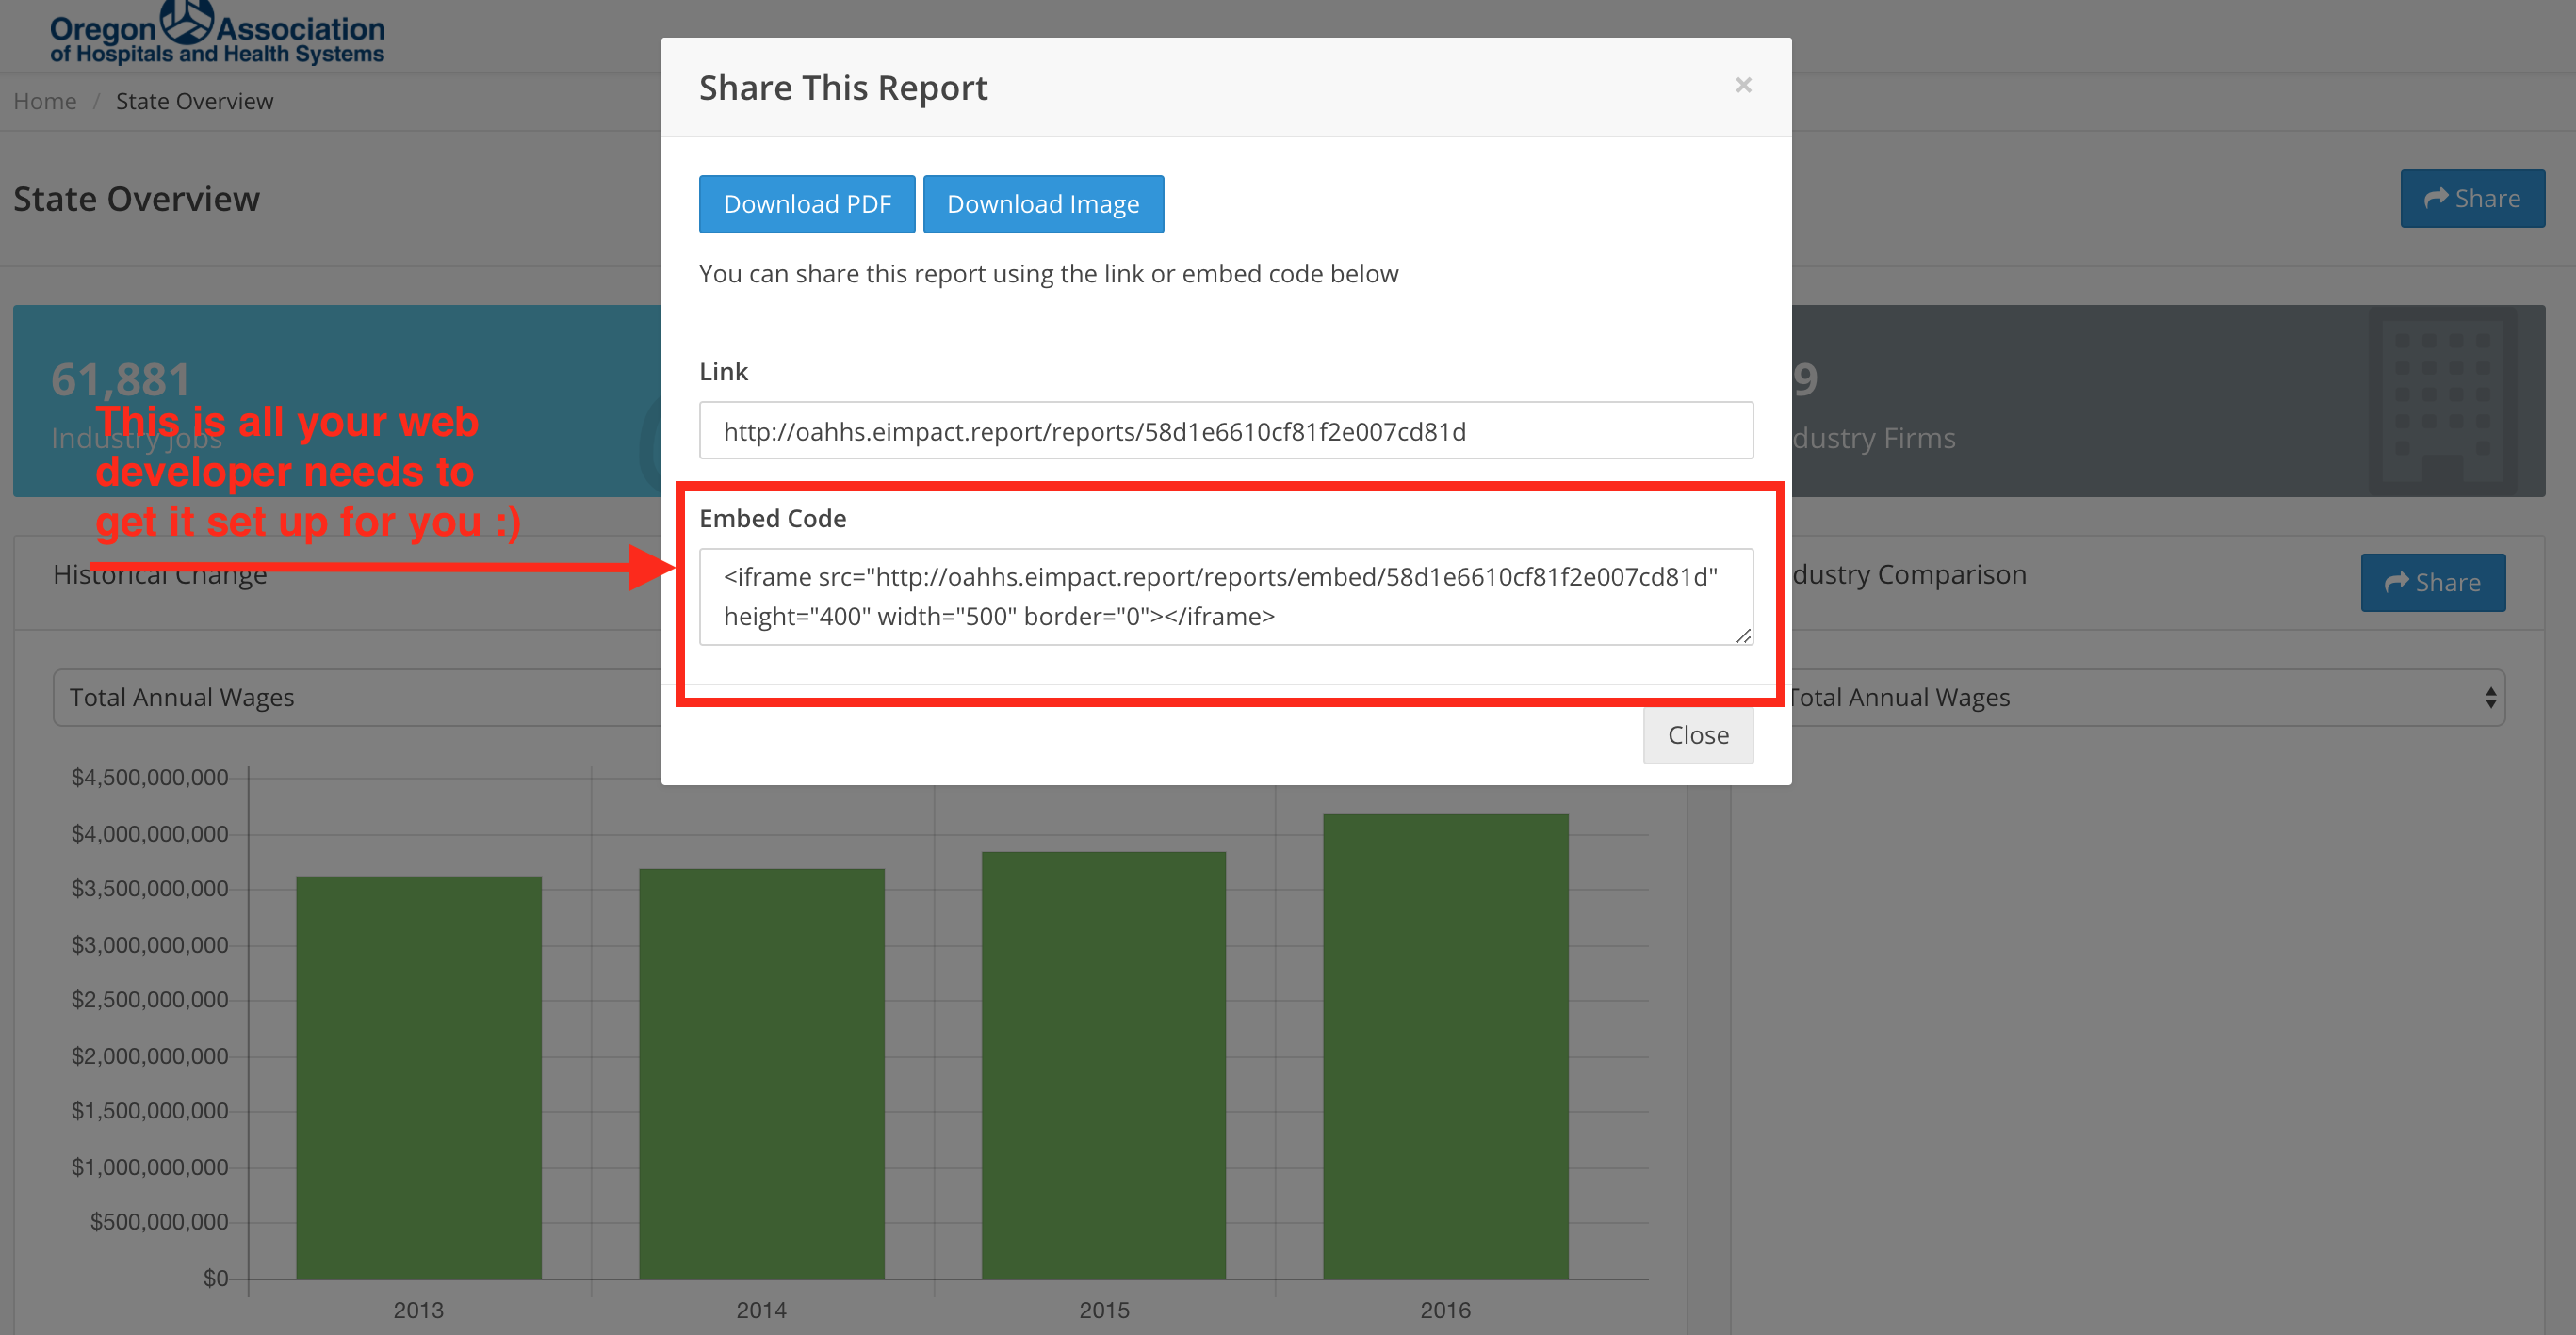
Task: Click the $2,000,000,000 axis label
Action: point(150,1056)
